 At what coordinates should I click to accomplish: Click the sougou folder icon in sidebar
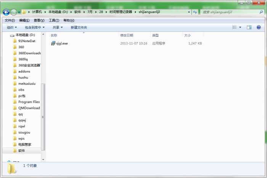[15, 132]
